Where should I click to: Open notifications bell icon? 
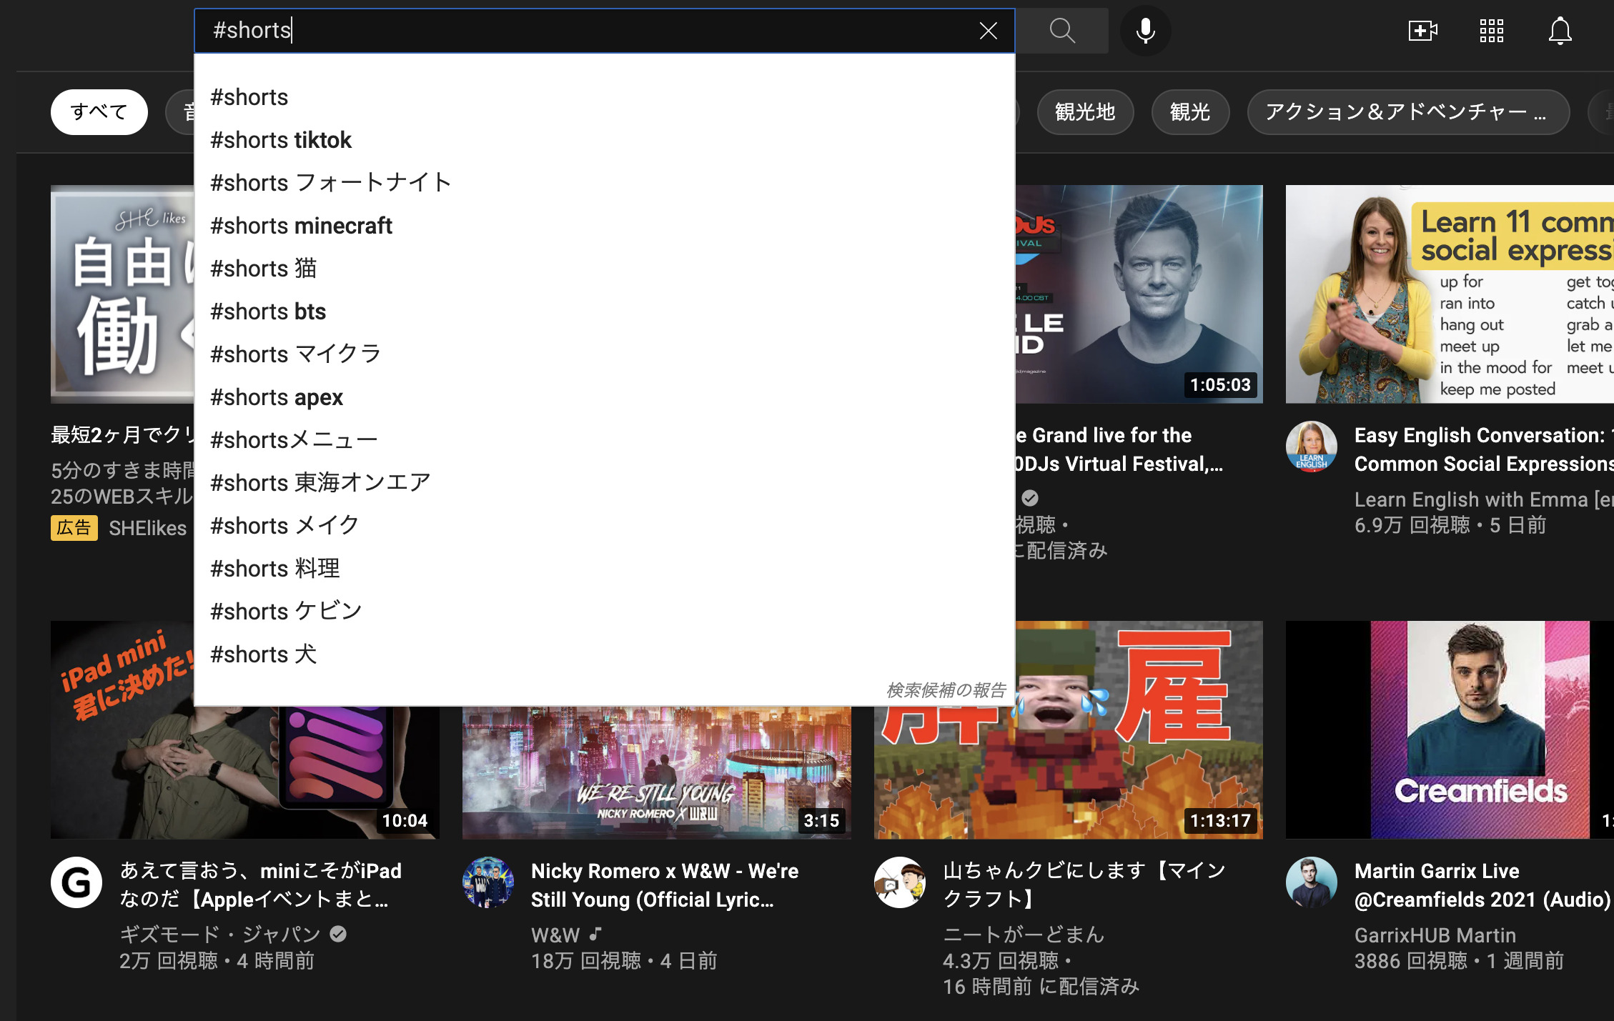(1560, 31)
